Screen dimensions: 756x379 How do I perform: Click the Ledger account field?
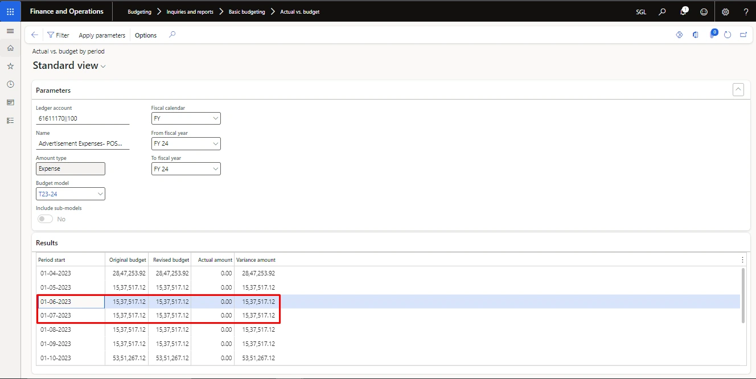point(83,118)
